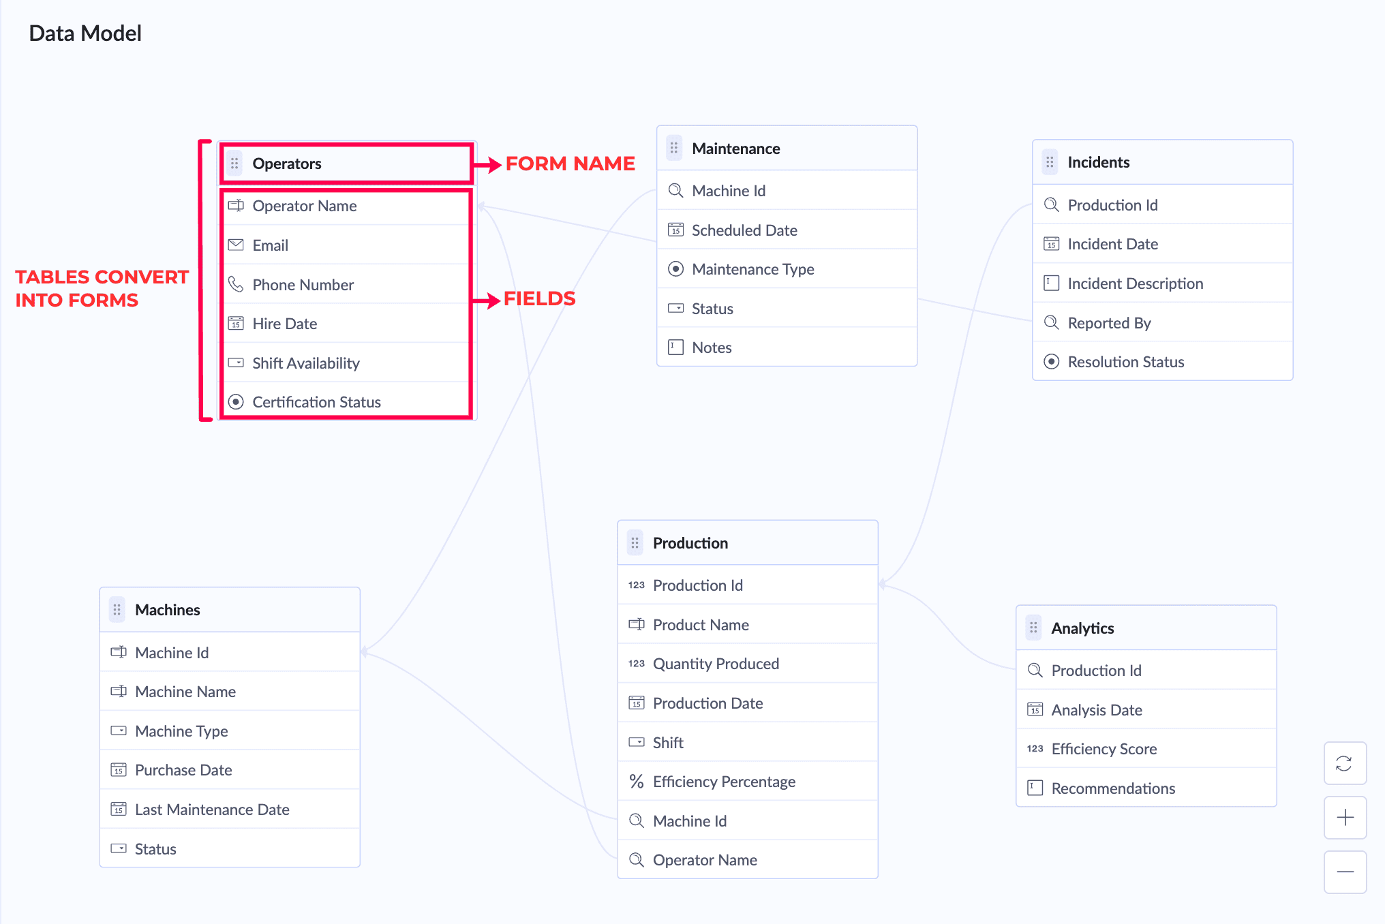Click the Email field in Operators
Image resolution: width=1385 pixels, height=924 pixels.
coord(346,245)
